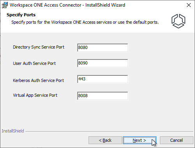Close the InstallShield Wizard window
This screenshot has height=148, width=195.
pos(189,5)
